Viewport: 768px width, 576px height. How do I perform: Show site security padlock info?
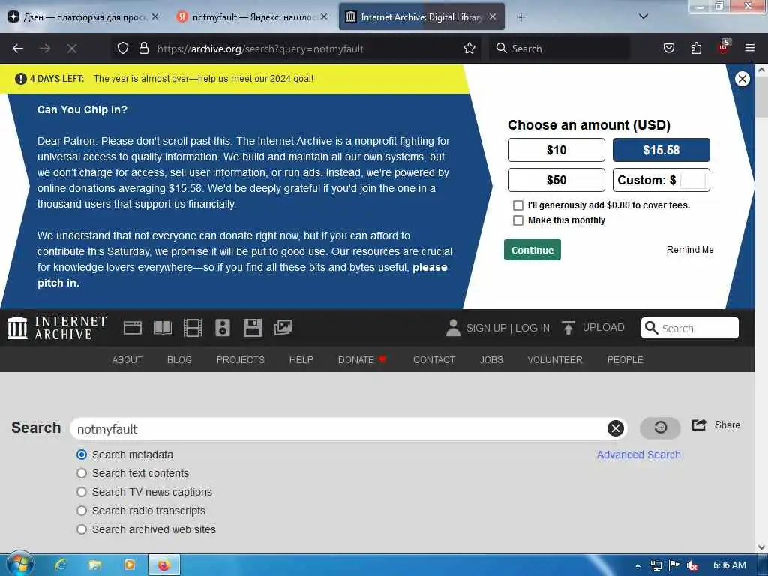[143, 49]
